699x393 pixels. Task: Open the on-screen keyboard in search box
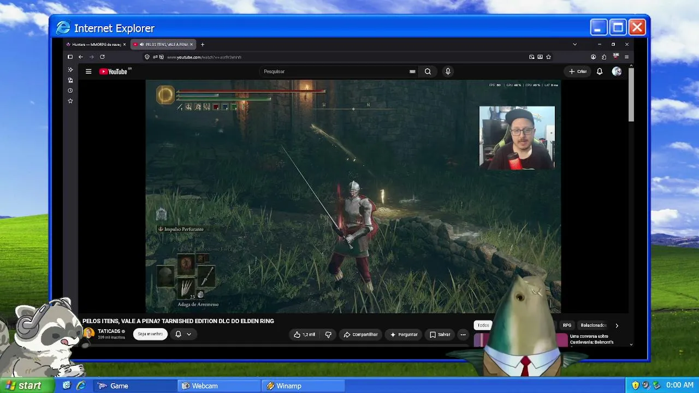[x=412, y=72]
